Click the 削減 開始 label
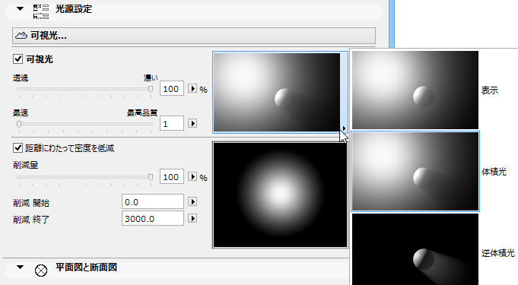This screenshot has height=285, width=518. click(31, 203)
